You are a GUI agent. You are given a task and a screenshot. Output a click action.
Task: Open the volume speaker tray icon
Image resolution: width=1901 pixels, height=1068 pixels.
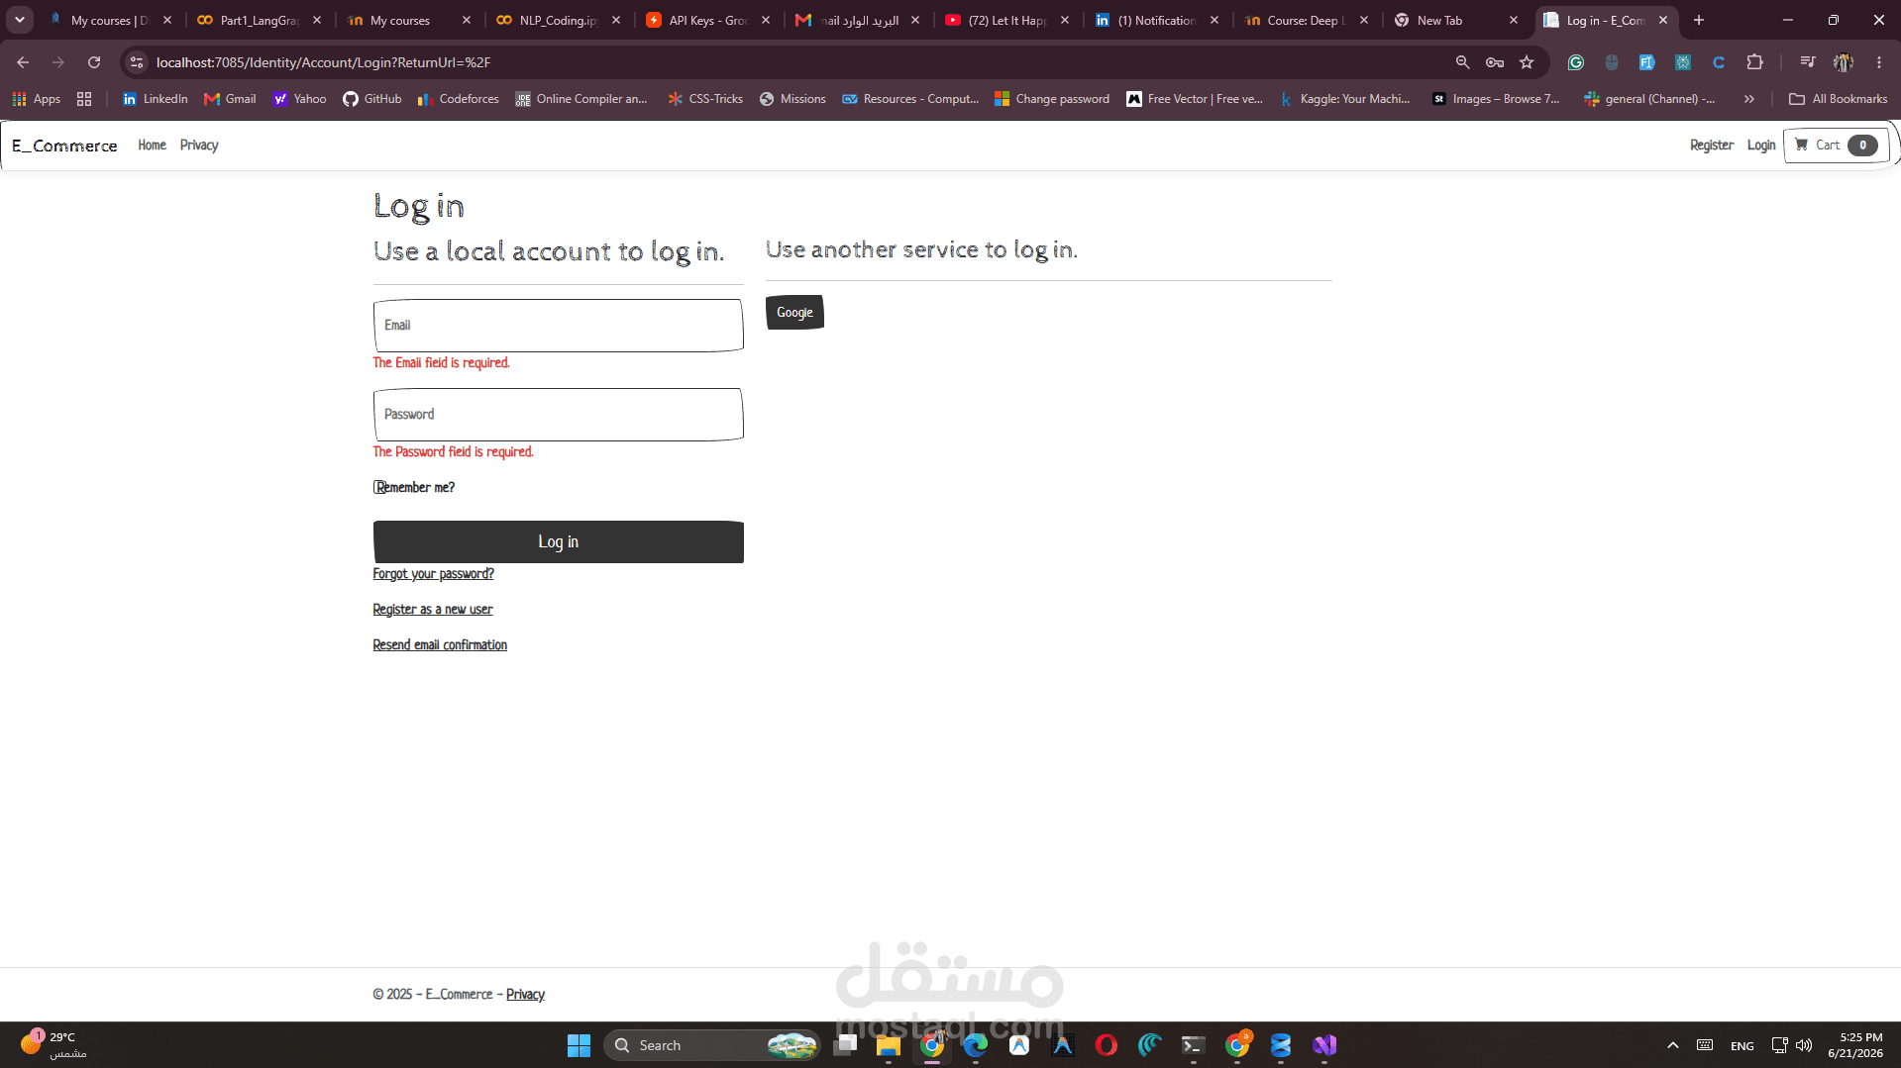click(x=1804, y=1045)
